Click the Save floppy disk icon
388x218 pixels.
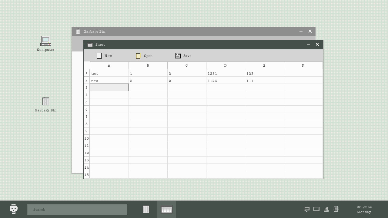tap(178, 56)
